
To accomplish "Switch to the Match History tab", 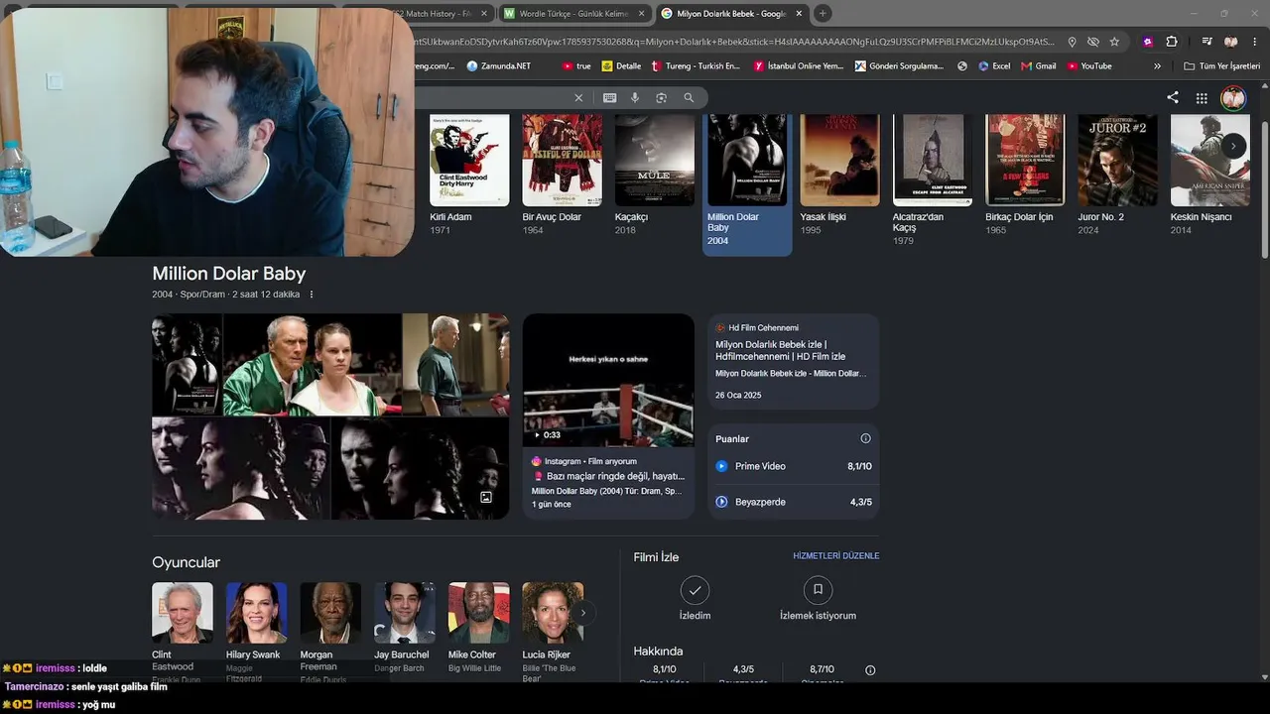I will (x=433, y=14).
